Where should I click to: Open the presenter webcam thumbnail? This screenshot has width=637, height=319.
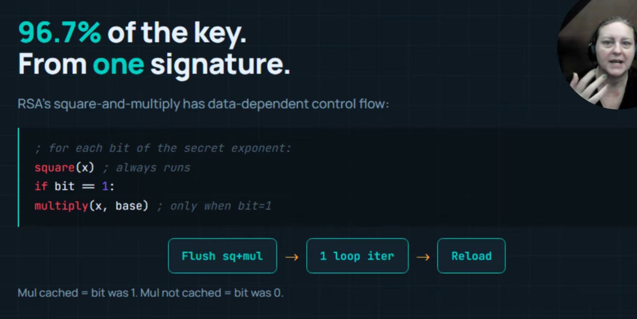[598, 54]
